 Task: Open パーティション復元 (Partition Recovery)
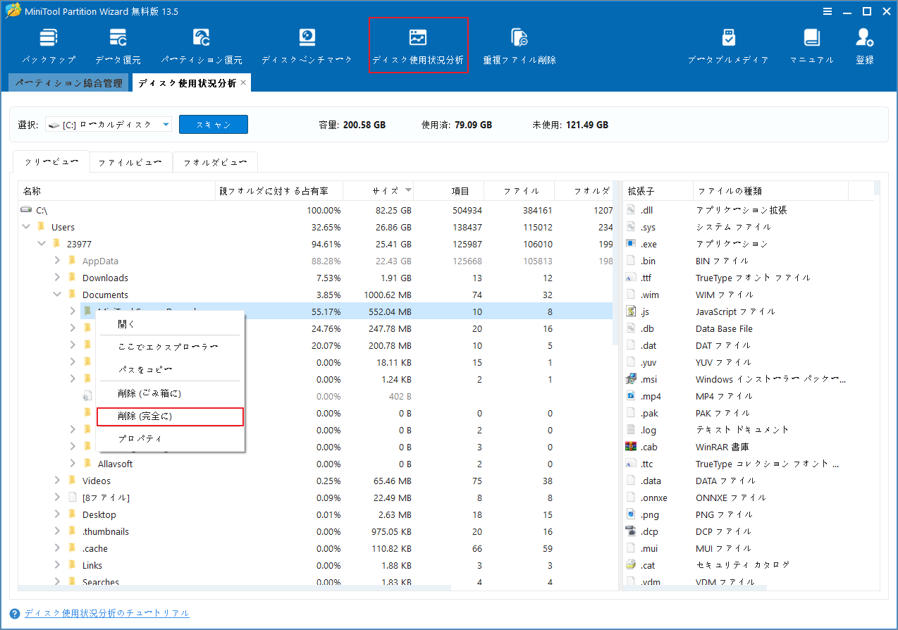tap(200, 42)
